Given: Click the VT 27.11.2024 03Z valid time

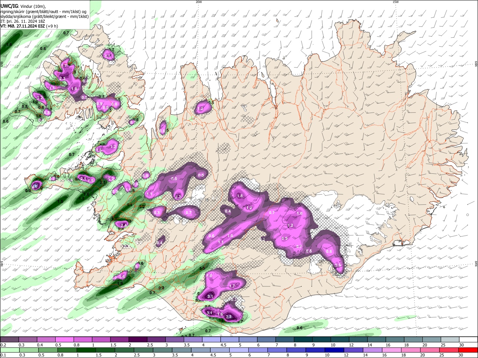Looking at the screenshot, I should pyautogui.click(x=29, y=26).
